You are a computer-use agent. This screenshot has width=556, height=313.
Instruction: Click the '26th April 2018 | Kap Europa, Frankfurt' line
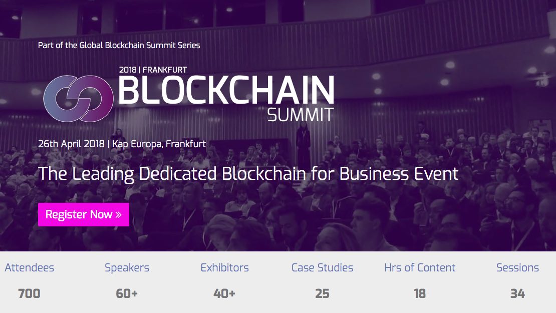(x=122, y=144)
